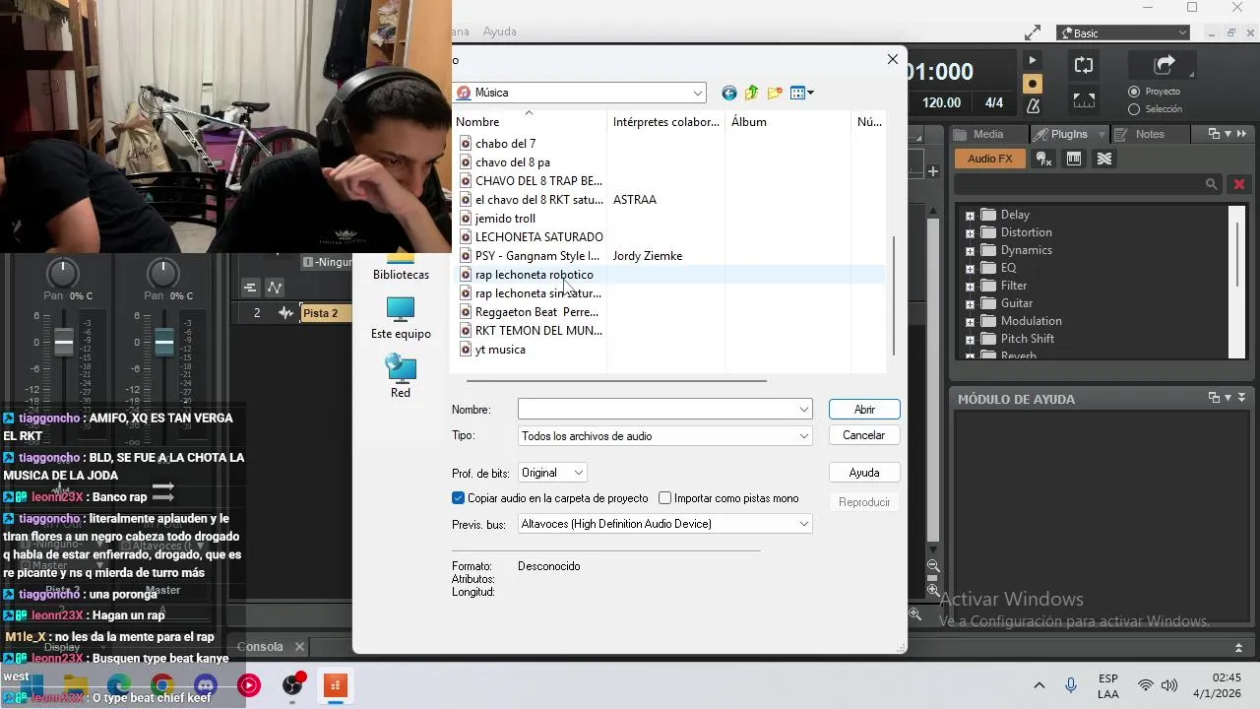The image size is (1260, 709).
Task: Show MIDI FX plugins in browser
Action: [x=1044, y=159]
